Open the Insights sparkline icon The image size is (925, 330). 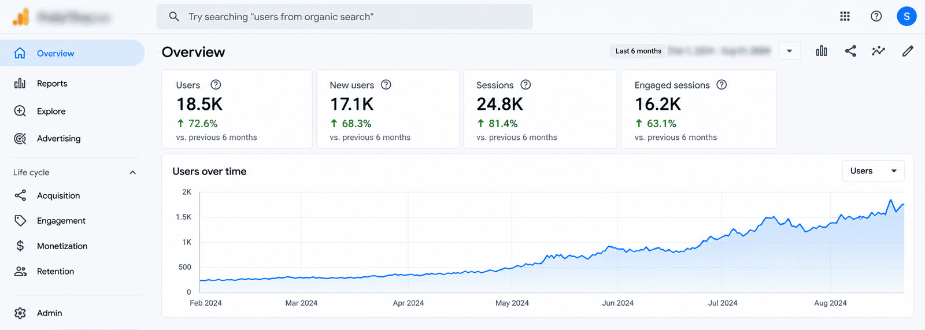pos(878,51)
